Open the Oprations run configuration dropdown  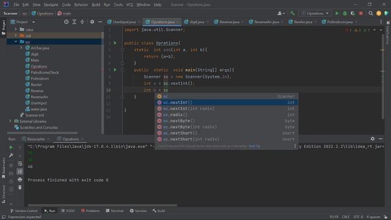click(315, 13)
